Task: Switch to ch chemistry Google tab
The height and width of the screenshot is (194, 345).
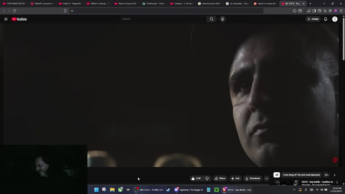Action: click(237, 4)
